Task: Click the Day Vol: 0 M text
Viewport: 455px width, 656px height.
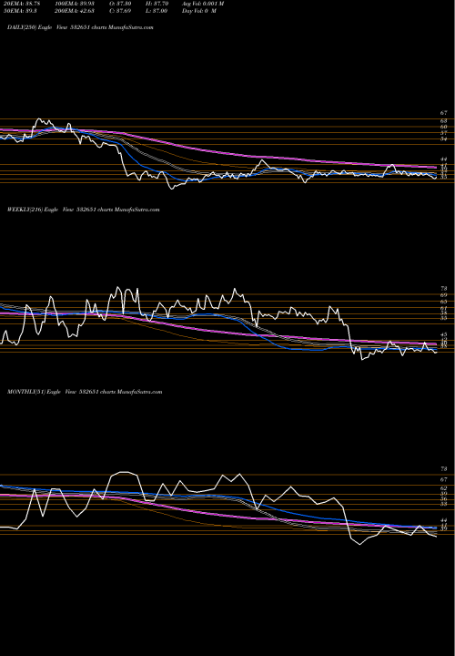Action: tap(199, 11)
